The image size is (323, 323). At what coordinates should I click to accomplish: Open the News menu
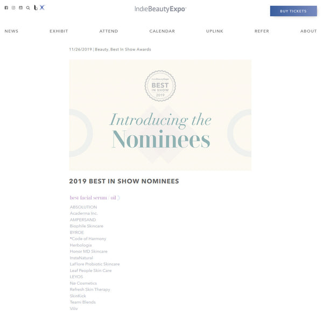click(x=11, y=31)
